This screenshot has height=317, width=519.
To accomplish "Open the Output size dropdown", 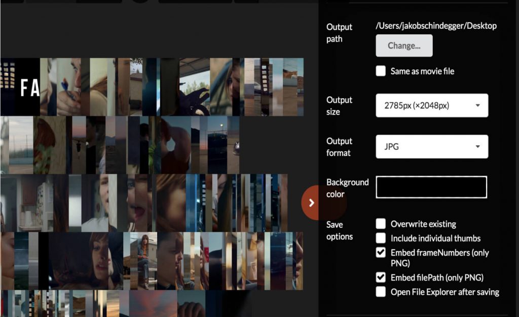I will coord(432,105).
